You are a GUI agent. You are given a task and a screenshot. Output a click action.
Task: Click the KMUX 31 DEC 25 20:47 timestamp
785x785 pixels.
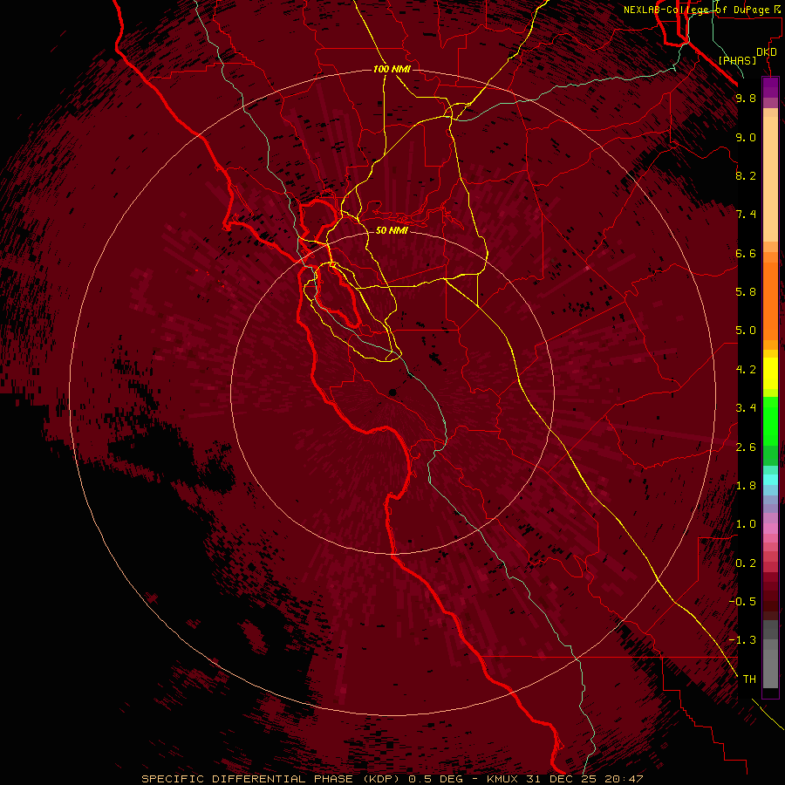(564, 779)
